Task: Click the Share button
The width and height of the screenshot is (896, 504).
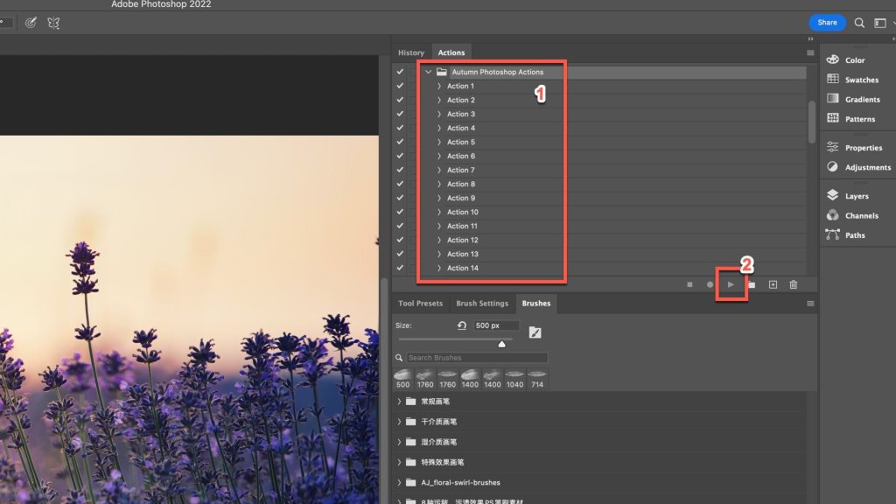Action: click(826, 22)
